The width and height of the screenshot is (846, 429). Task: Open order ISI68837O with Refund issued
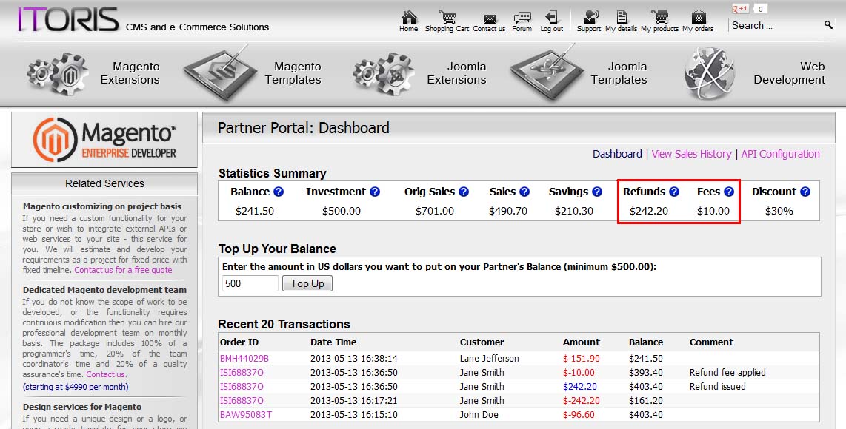[242, 386]
